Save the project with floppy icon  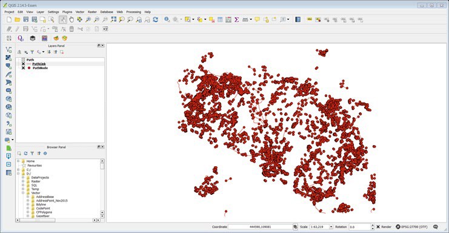pyautogui.click(x=26, y=19)
